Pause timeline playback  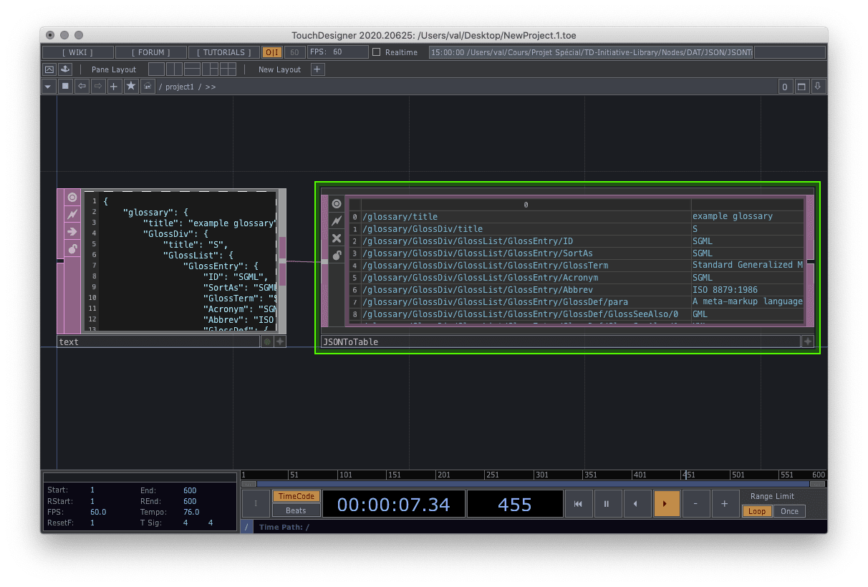(607, 504)
